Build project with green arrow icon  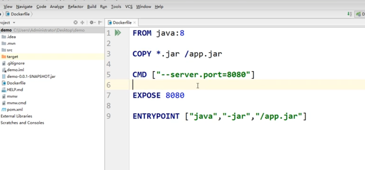[350, 14]
